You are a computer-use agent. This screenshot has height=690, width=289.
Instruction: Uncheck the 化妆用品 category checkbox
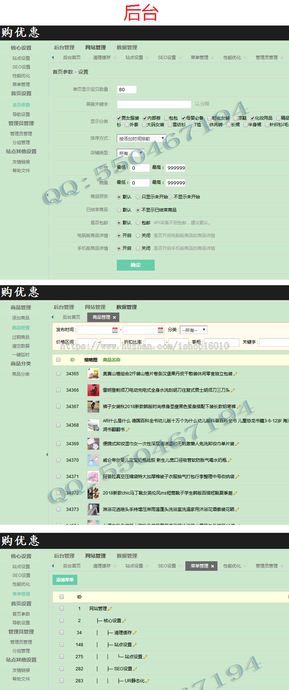click(x=253, y=118)
